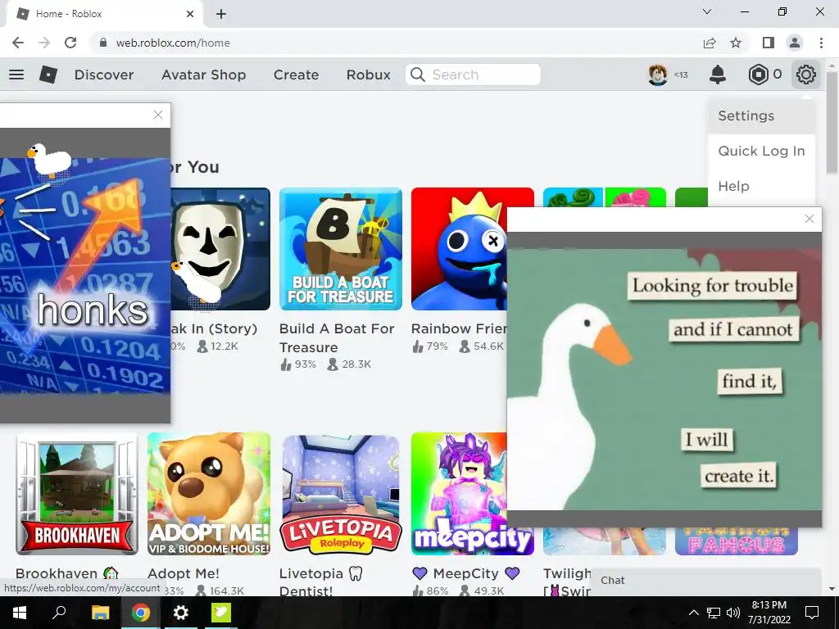This screenshot has height=629, width=839.
Task: Open the notifications bell
Action: (718, 75)
